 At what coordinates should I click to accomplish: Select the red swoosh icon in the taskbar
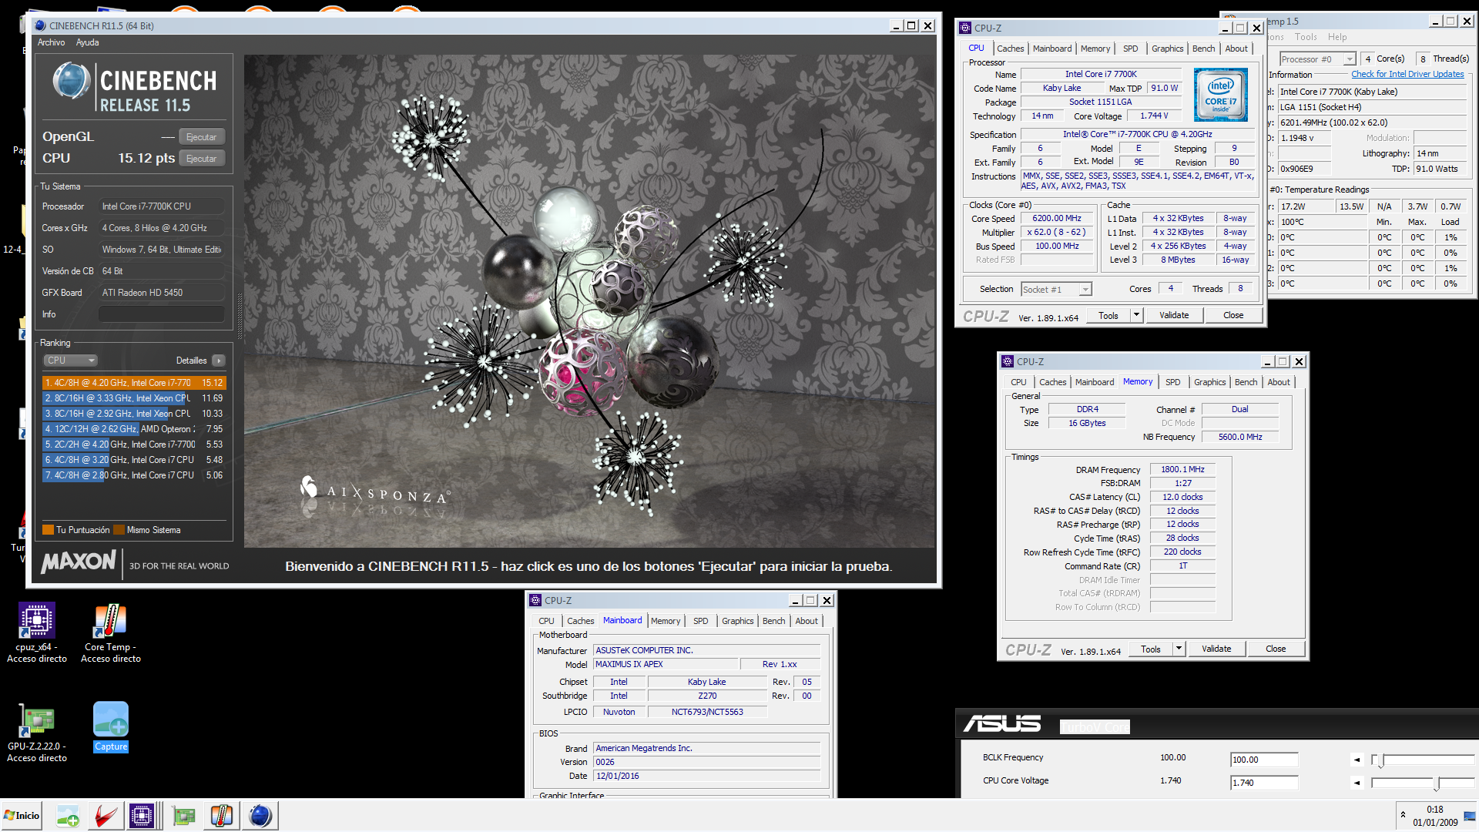[106, 816]
